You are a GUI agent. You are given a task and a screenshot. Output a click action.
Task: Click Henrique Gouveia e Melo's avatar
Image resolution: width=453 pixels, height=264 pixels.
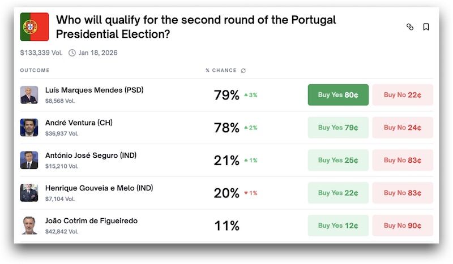29,193
